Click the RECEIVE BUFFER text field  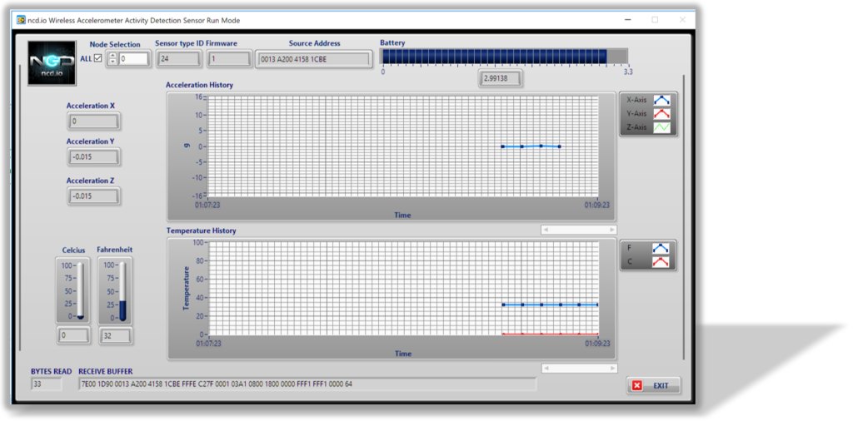pos(307,384)
